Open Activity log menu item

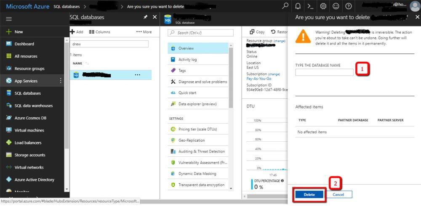click(x=198, y=60)
